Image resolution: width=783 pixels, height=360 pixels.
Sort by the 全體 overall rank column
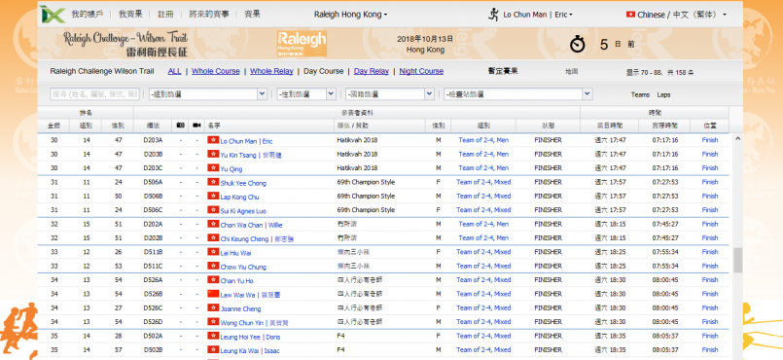53,126
